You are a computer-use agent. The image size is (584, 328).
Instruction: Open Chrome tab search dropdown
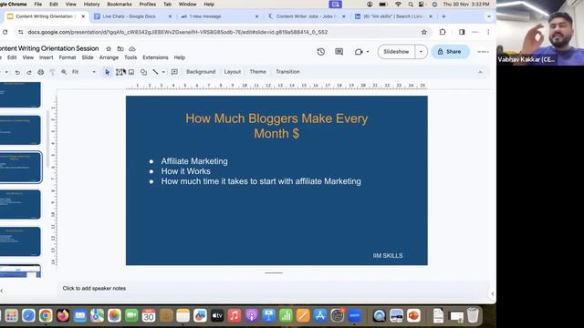(489, 16)
